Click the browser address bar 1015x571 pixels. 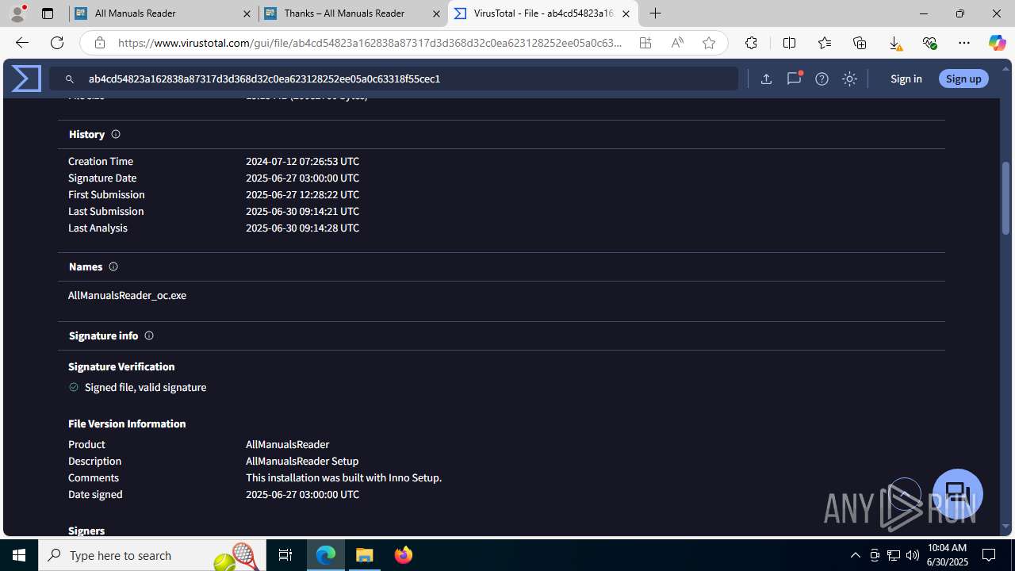point(370,43)
